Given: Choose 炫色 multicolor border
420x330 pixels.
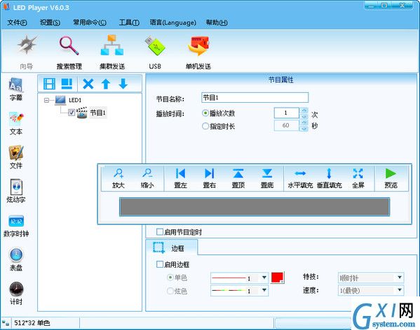Looking at the screenshot, I should 170,291.
